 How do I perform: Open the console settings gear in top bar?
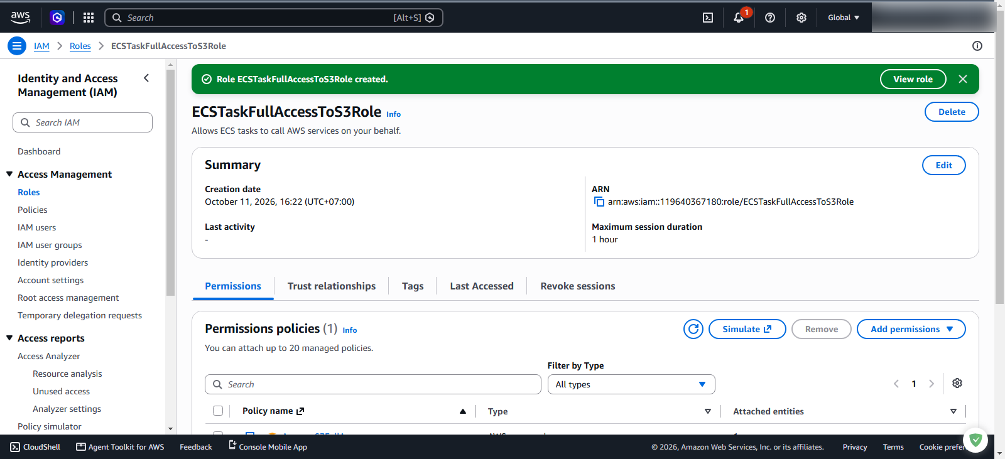coord(801,18)
